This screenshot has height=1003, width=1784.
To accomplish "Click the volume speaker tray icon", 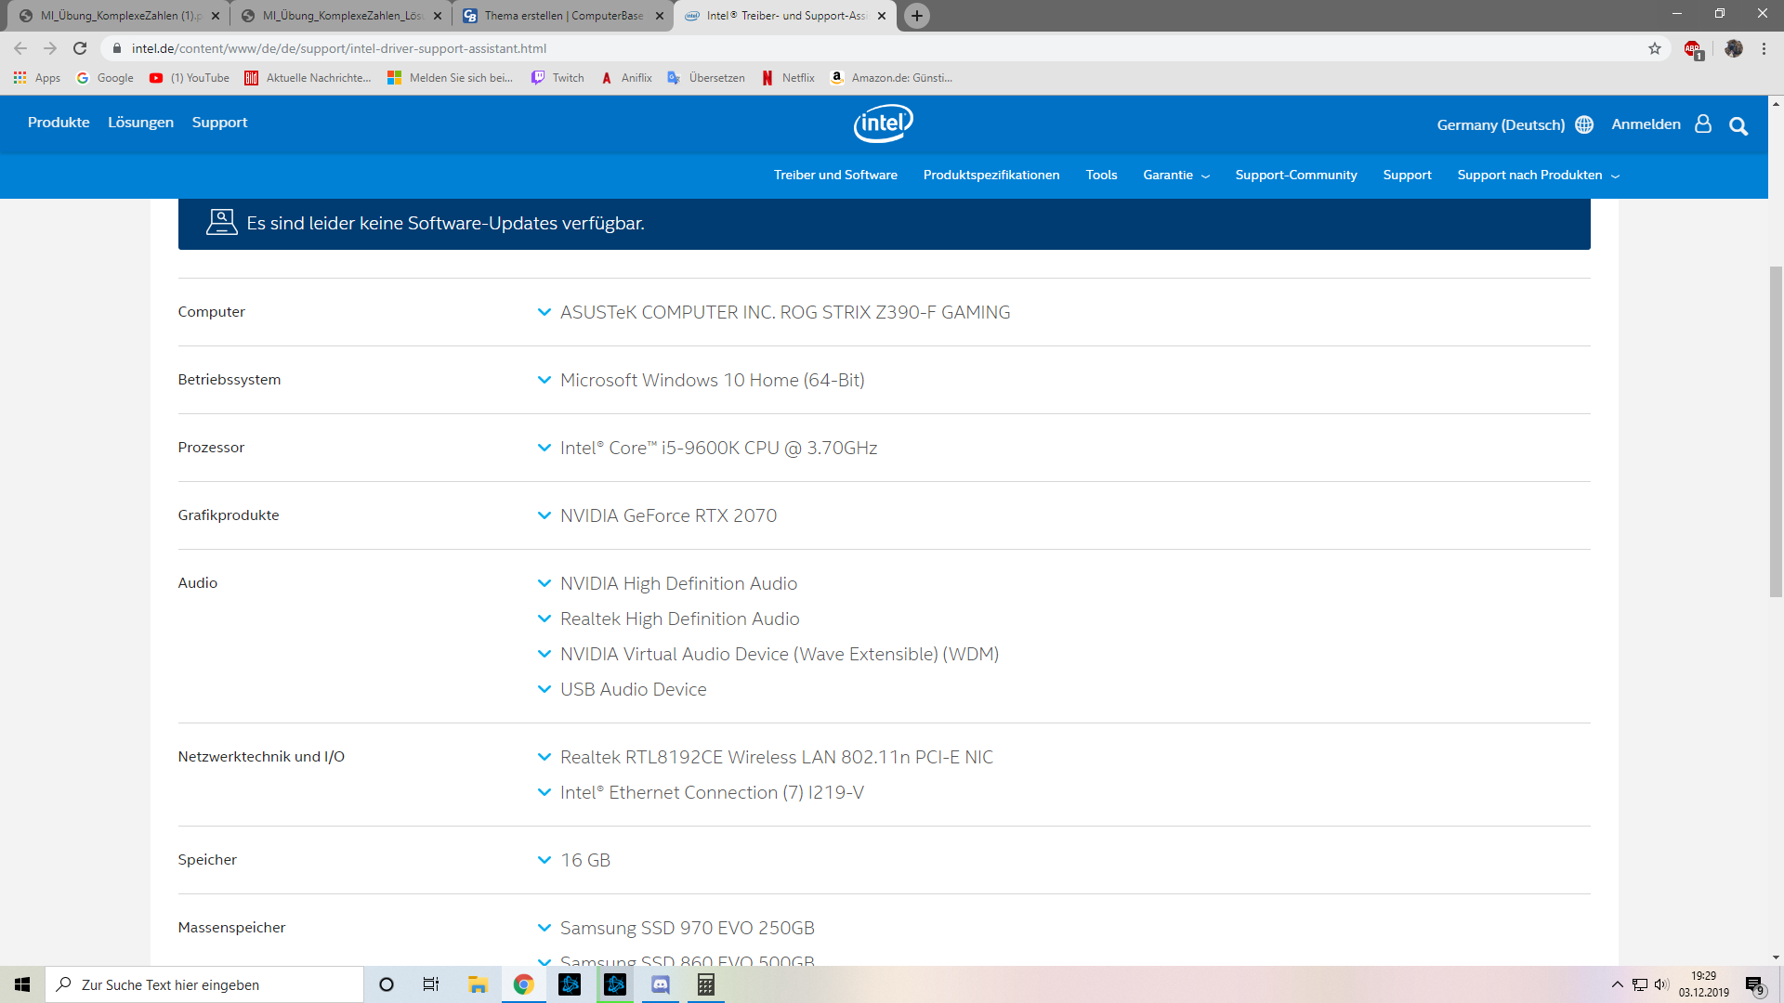I will coord(1661,984).
